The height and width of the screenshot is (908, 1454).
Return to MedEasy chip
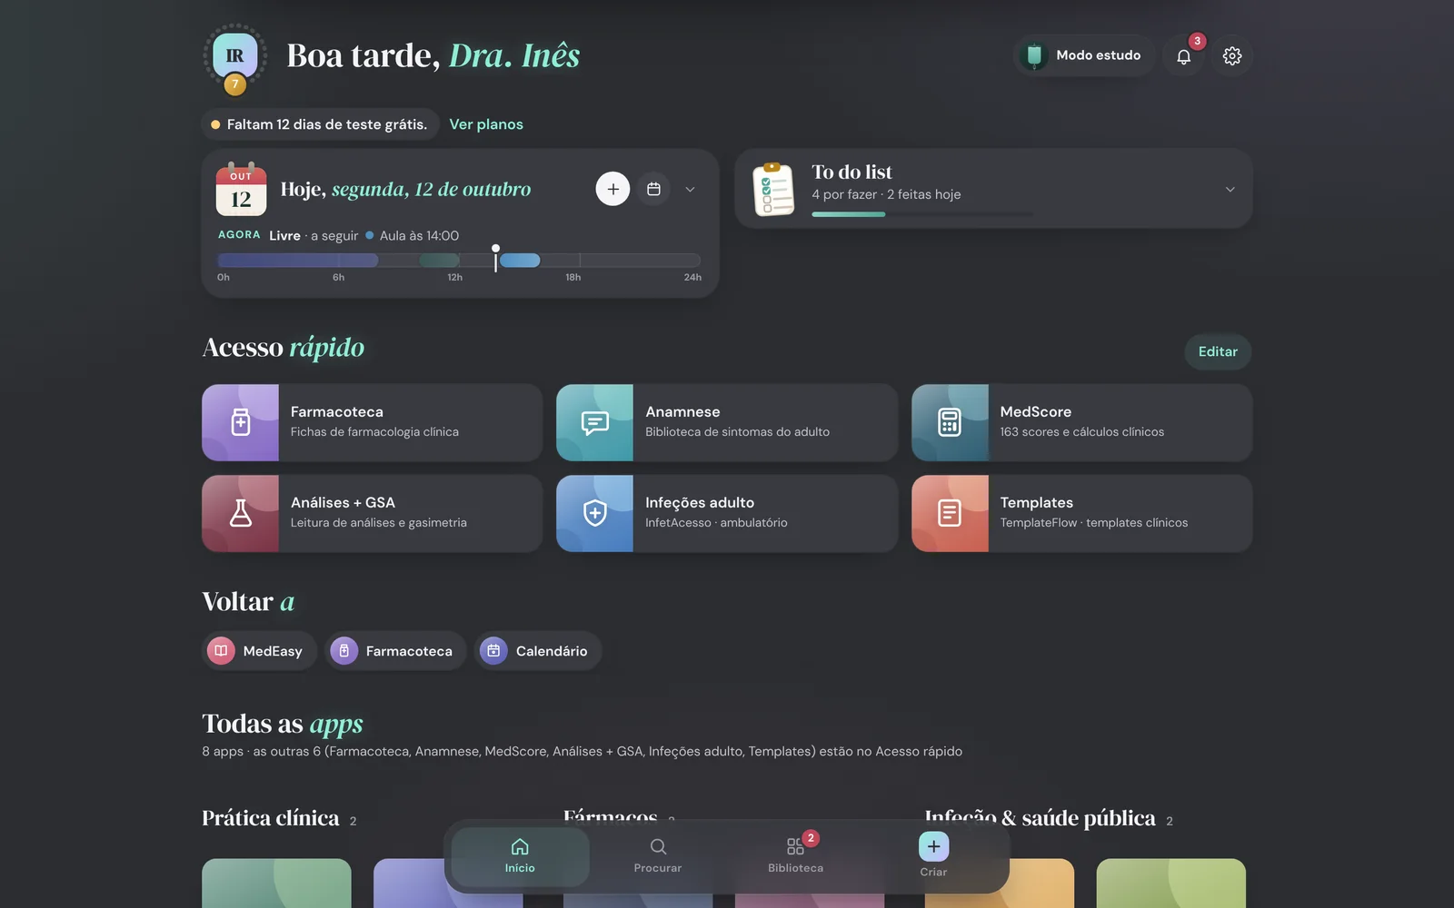coord(259,651)
